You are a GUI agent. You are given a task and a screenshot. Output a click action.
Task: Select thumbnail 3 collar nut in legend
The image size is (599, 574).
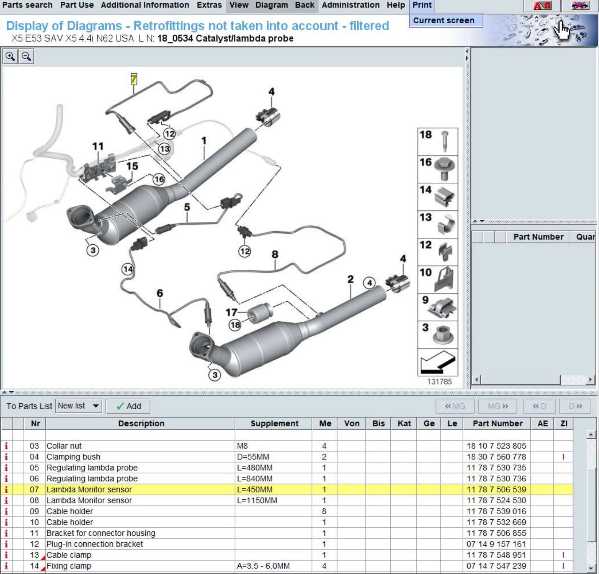[x=438, y=334]
